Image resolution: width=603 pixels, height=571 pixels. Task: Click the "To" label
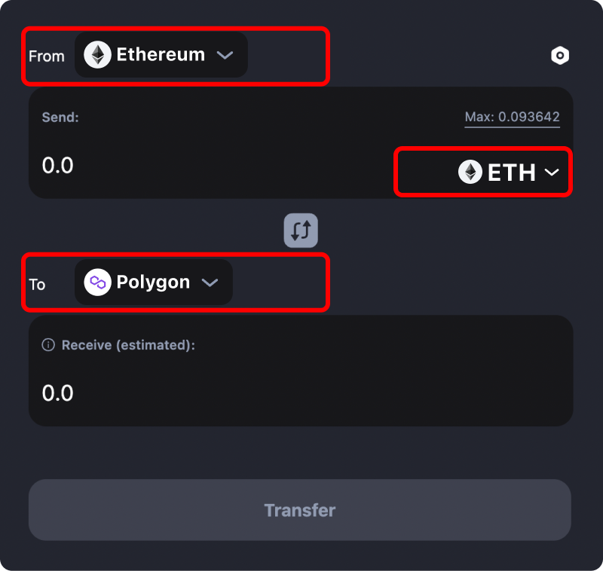pyautogui.click(x=37, y=284)
